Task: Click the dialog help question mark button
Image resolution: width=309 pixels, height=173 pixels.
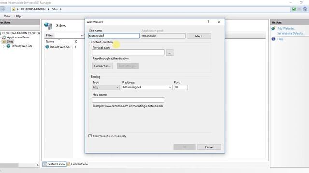Action: click(208, 22)
